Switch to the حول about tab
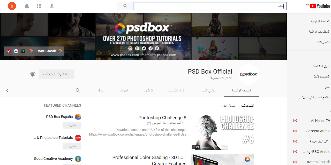Viewport: 331px width, 165px height. point(101,91)
